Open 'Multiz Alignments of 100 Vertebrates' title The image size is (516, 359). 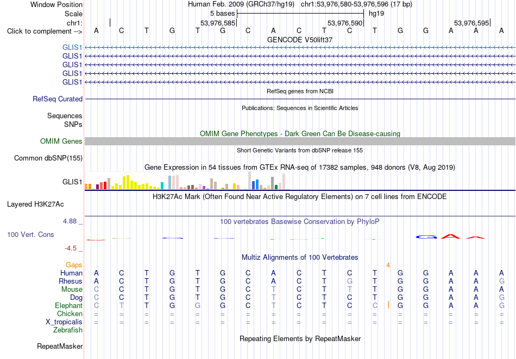[300, 257]
